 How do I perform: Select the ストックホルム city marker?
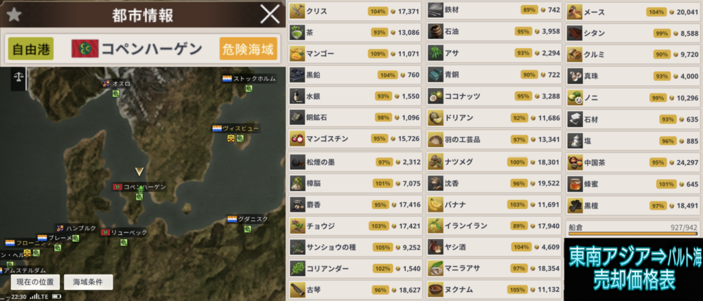(249, 79)
